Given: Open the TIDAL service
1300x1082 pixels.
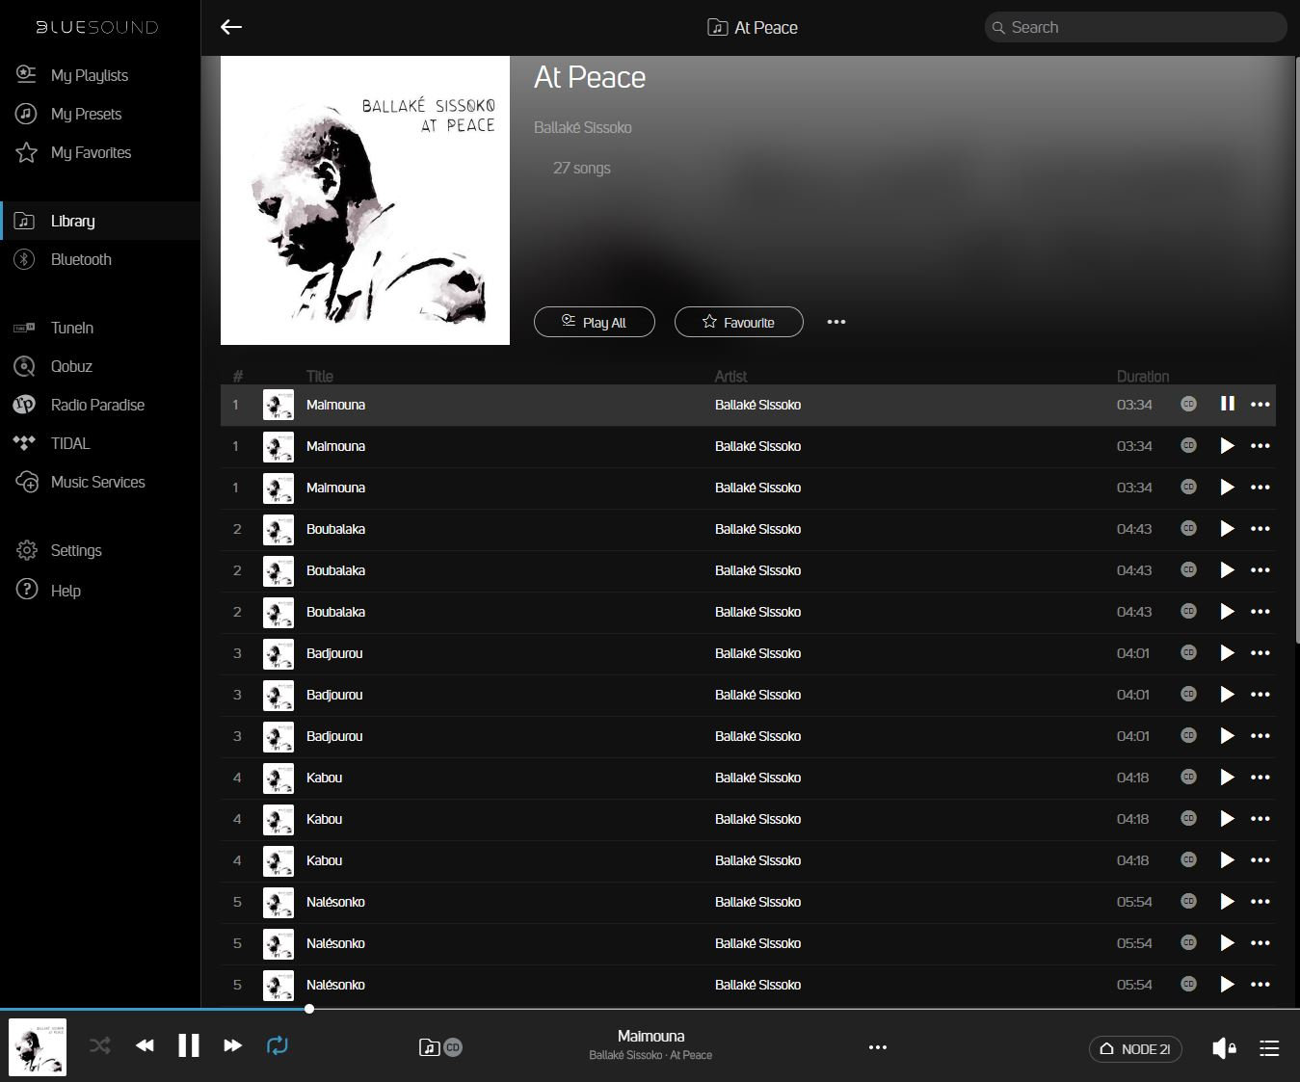Looking at the screenshot, I should (70, 443).
